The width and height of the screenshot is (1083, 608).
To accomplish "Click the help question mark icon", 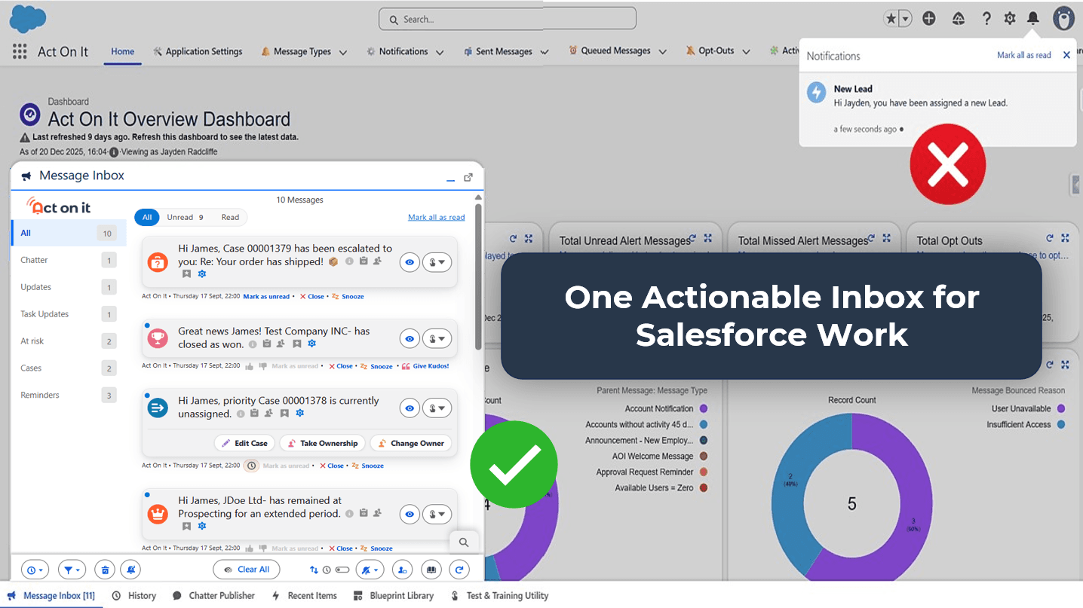I will 986,18.
